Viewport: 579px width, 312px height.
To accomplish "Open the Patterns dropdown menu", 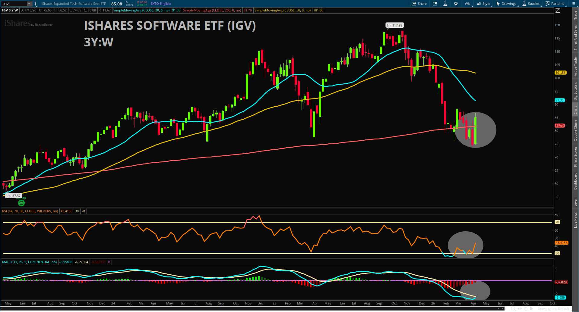I will [x=555, y=4].
